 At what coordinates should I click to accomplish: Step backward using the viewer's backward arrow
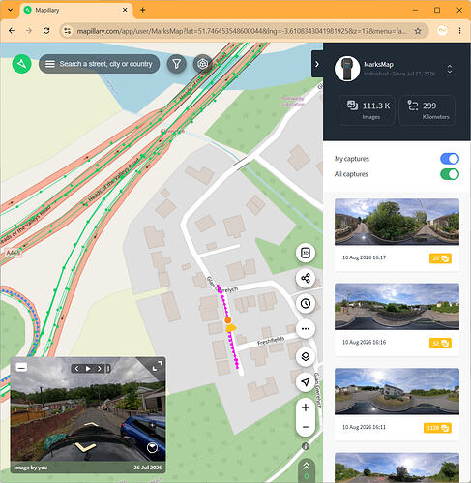pyautogui.click(x=85, y=447)
